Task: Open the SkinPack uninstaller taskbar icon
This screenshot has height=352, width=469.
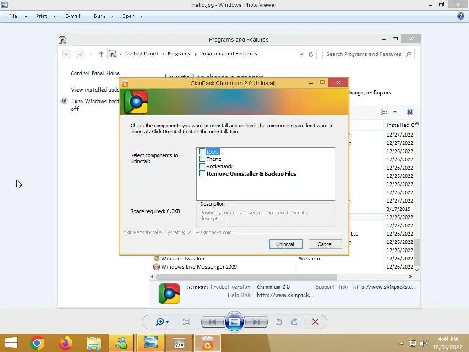Action: pos(207,343)
